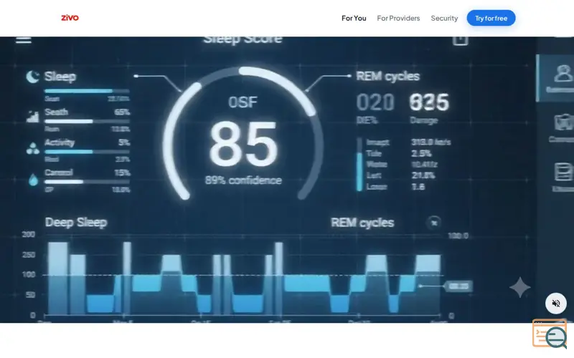
Task: Click the 21.8% value in REM stats
Action: tap(423, 175)
